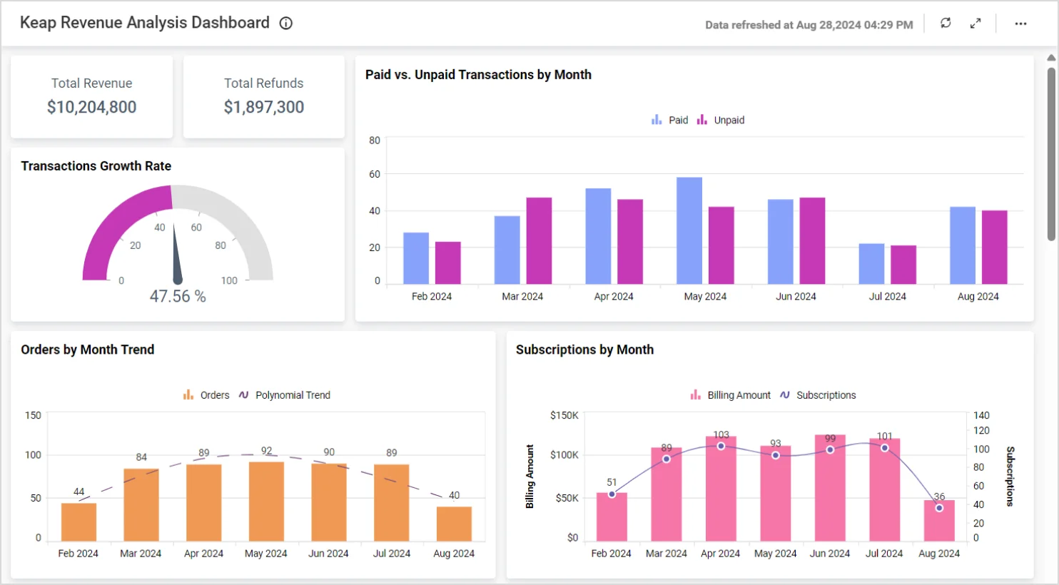
Task: Toggle Subscriptions line legend icon
Action: tap(785, 395)
